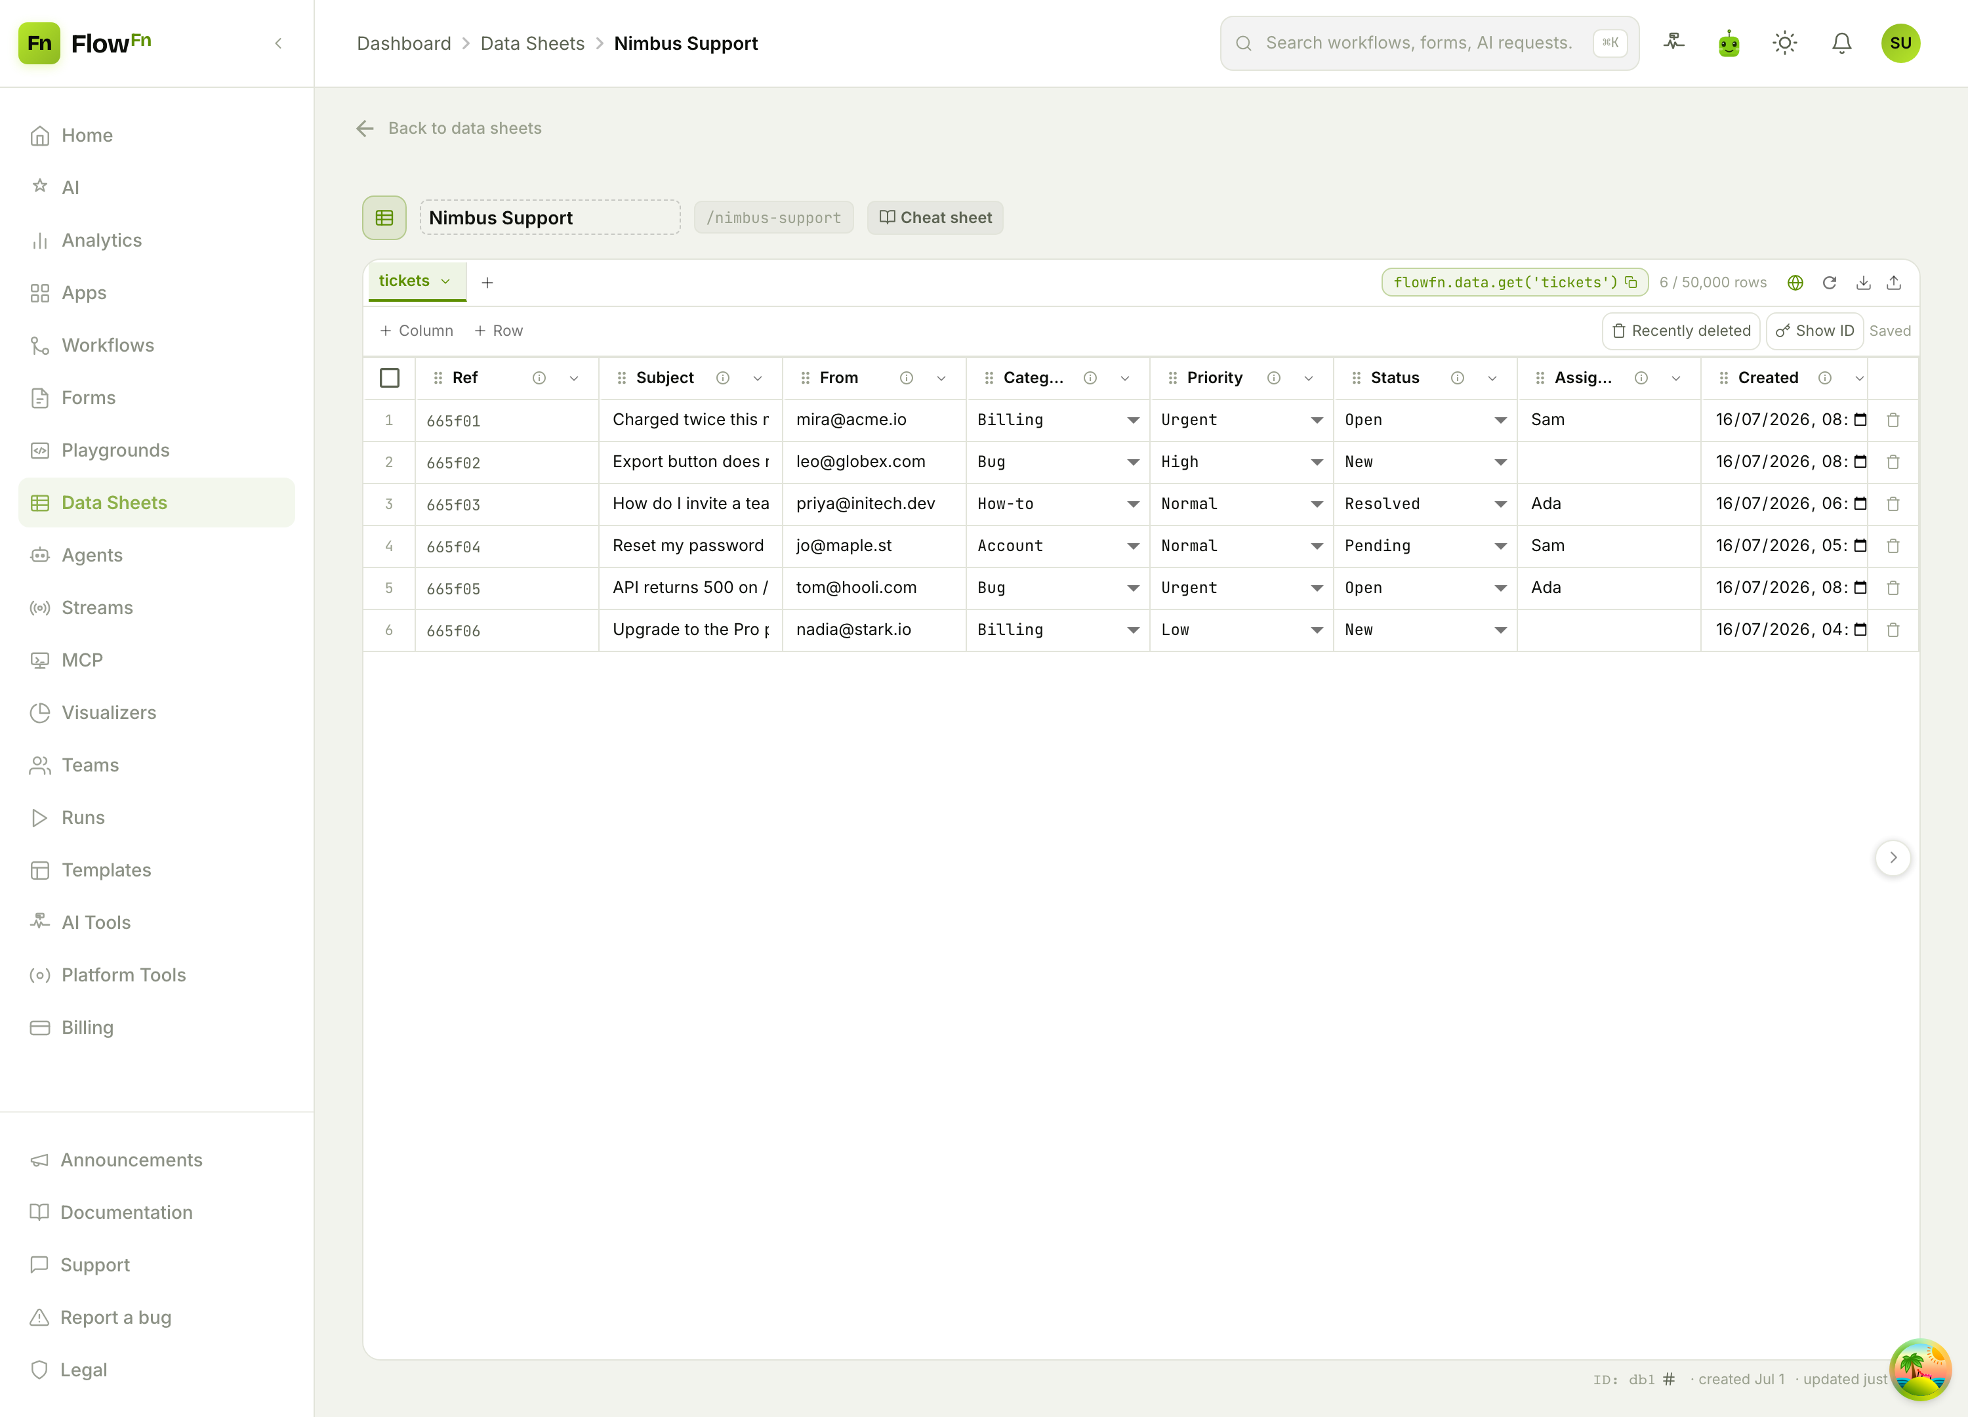Toggle the select-all rows checkbox

tap(390, 379)
